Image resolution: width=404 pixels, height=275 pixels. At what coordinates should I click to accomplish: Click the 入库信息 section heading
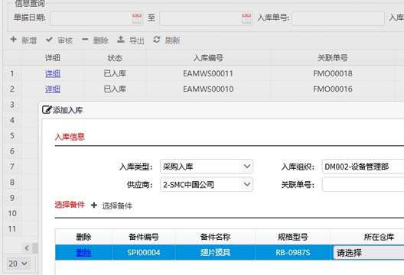(70, 137)
